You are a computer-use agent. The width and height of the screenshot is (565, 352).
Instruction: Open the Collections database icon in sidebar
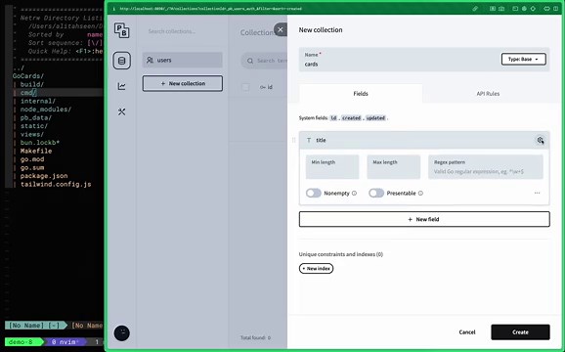(x=122, y=61)
